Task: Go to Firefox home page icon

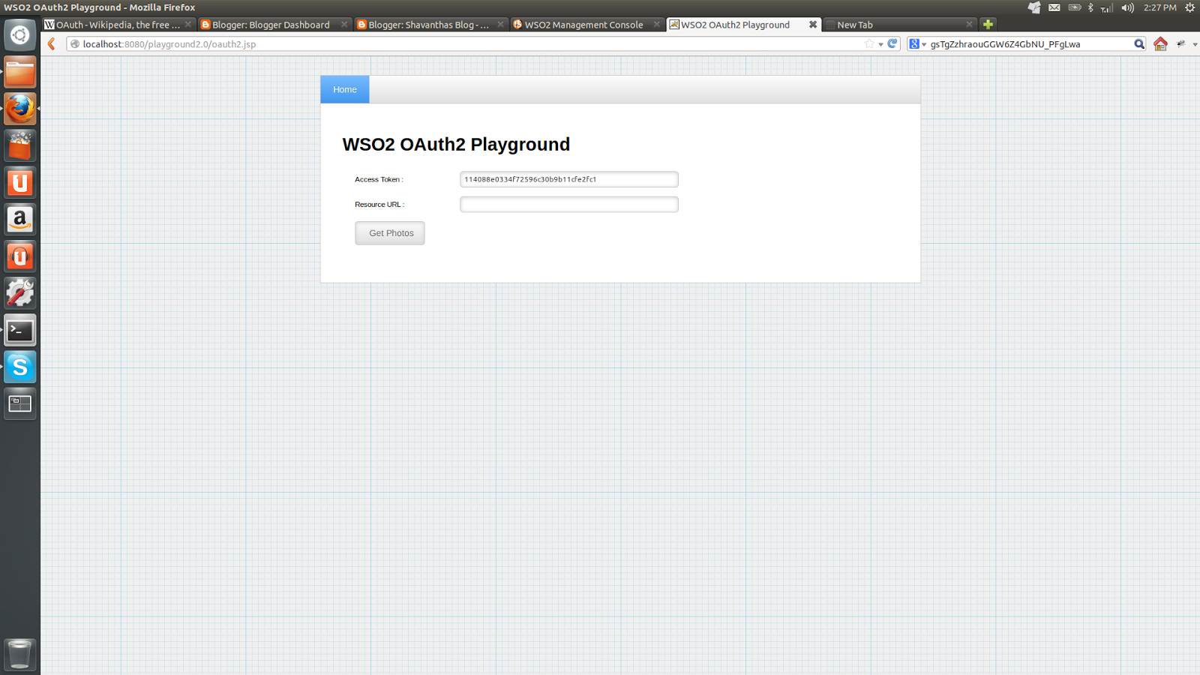Action: click(x=1160, y=43)
